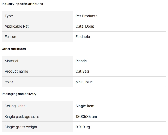Click the Cats, Dogs value
The width and height of the screenshot is (168, 135).
(x=85, y=26)
